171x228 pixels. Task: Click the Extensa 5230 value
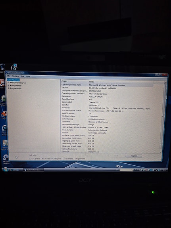tap(94, 102)
